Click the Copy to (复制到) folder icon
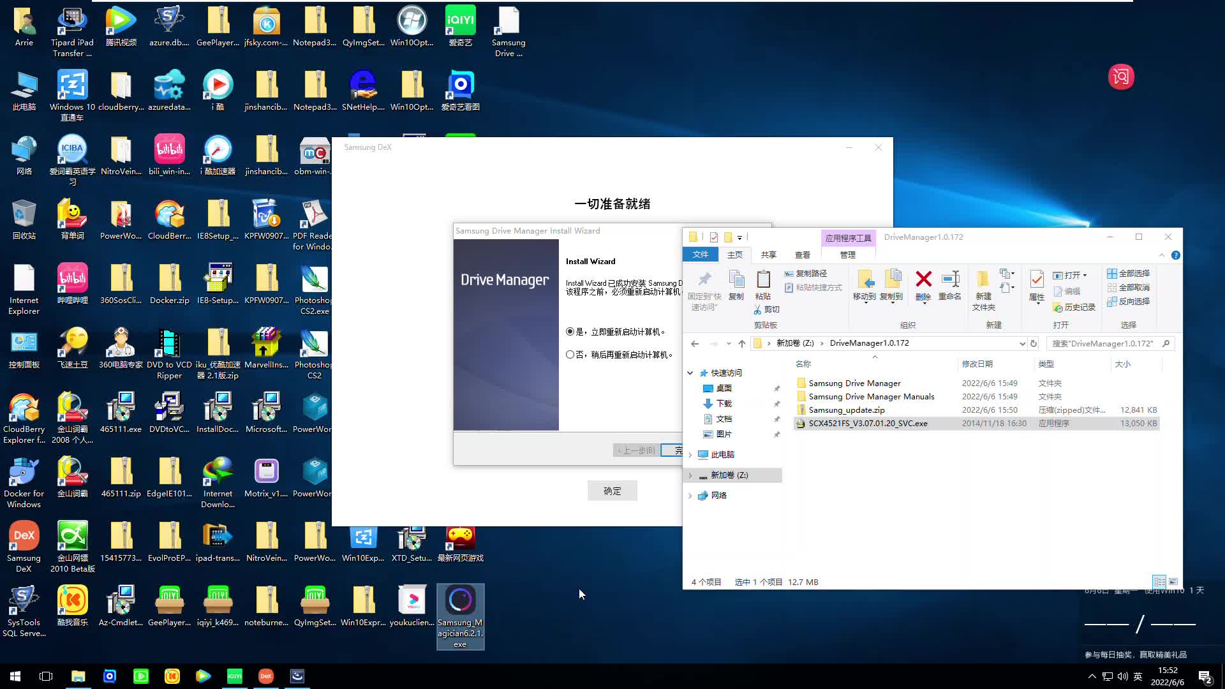This screenshot has width=1225, height=689. pyautogui.click(x=891, y=285)
